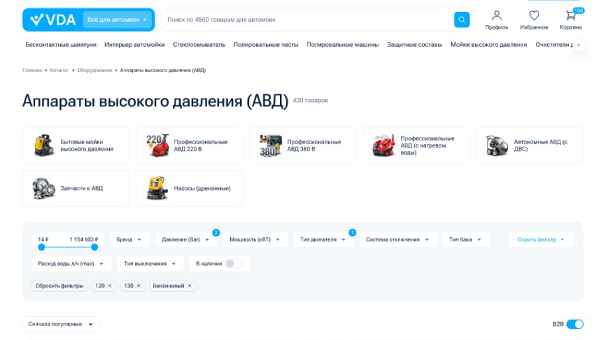The width and height of the screenshot is (608, 340).
Task: Toggle the В наличии switch
Action: (234, 264)
